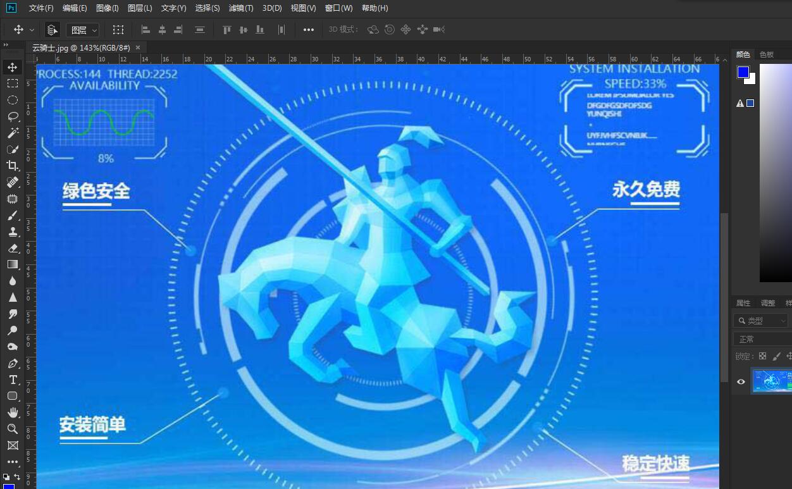This screenshot has height=489, width=792.
Task: Select the Horizontal Type tool
Action: coord(13,380)
